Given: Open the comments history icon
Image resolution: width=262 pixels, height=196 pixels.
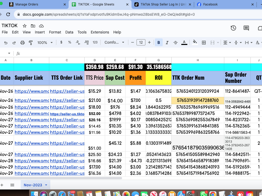Looking at the screenshot, I should click(x=246, y=28).
